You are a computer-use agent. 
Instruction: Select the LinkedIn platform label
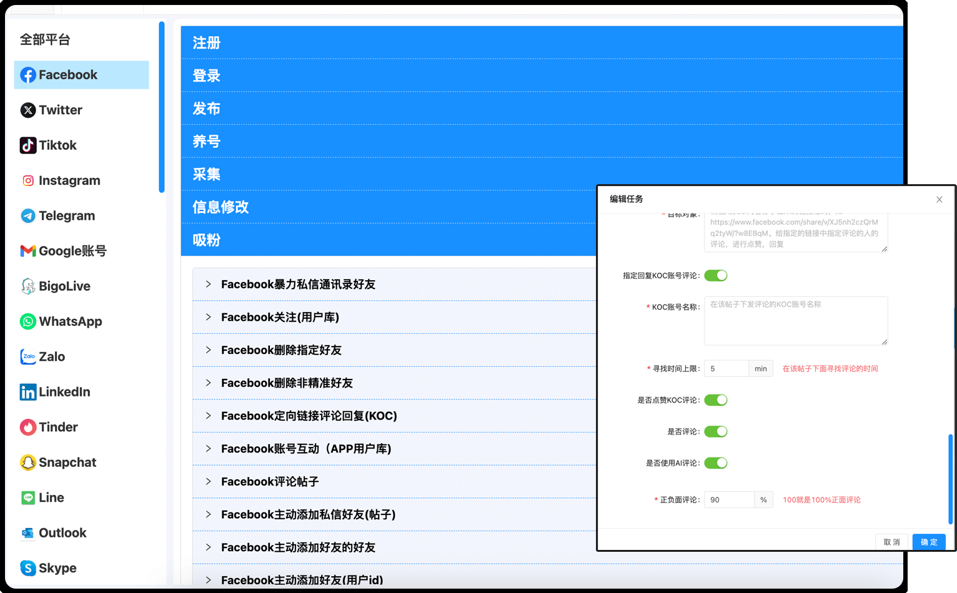pos(64,392)
